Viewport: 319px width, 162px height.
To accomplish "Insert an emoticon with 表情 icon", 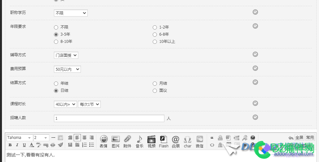I will click(104, 142).
